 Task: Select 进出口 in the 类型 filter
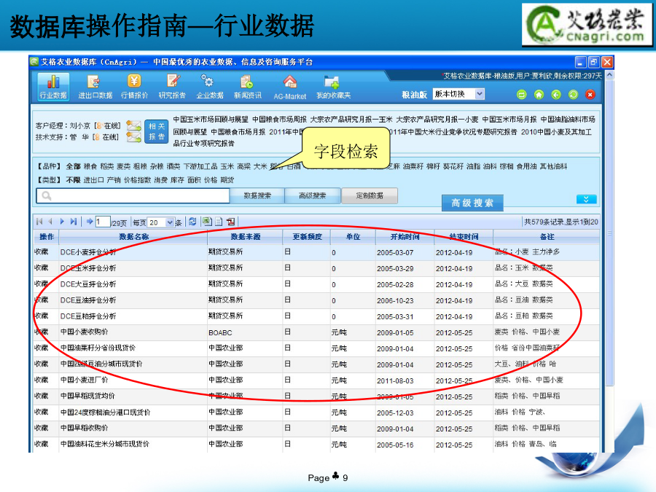coord(94,180)
